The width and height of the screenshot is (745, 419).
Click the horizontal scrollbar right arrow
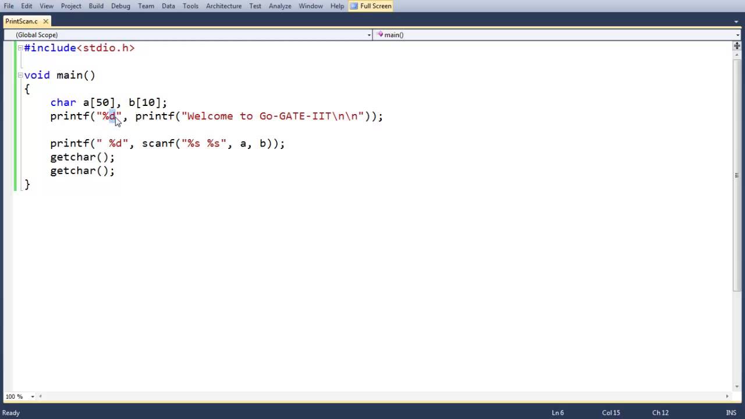[727, 396]
